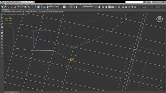Click the Bind to Space Warp icon
This screenshot has width=166, height=93.
click(15, 7)
